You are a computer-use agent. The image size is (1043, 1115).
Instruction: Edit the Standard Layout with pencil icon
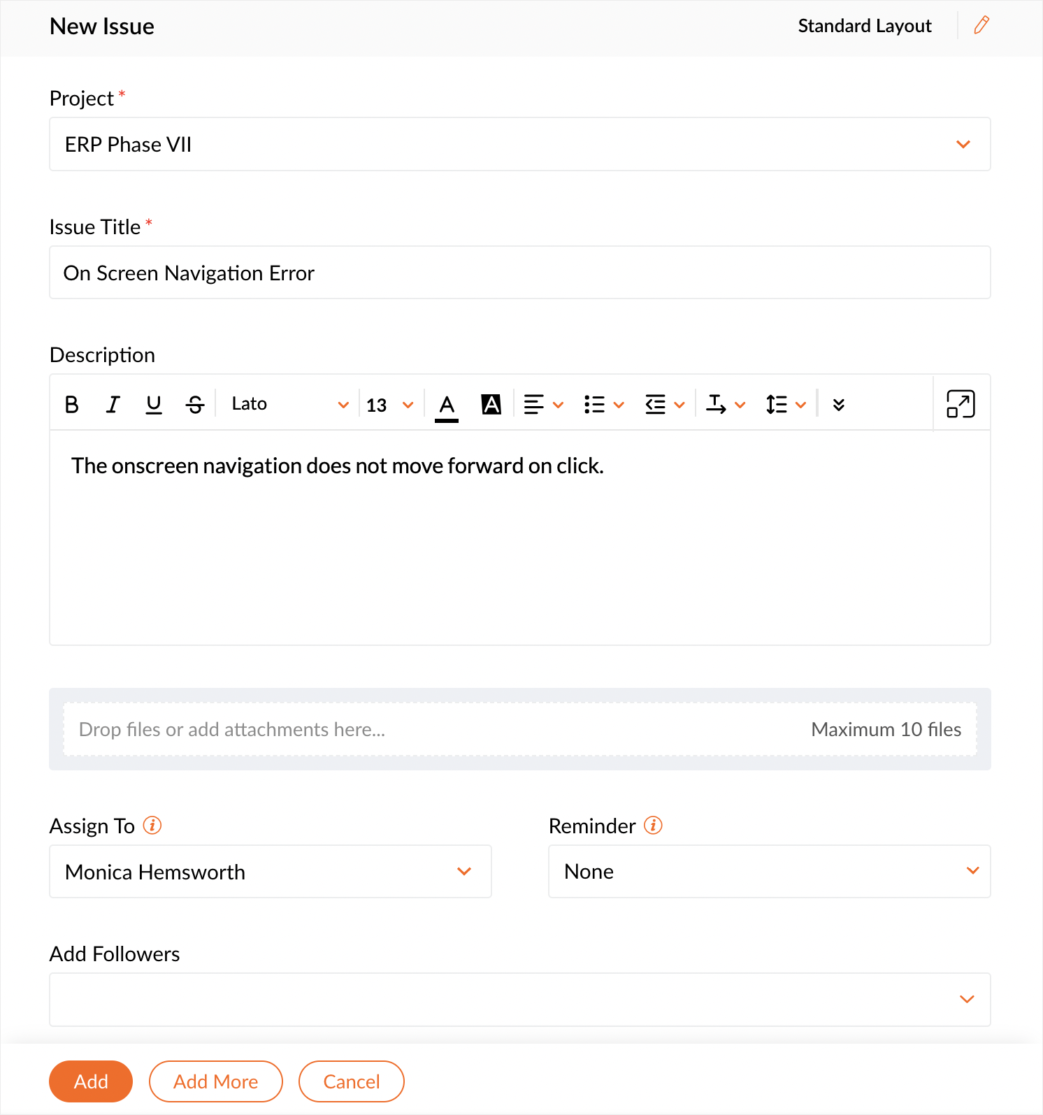coord(981,25)
